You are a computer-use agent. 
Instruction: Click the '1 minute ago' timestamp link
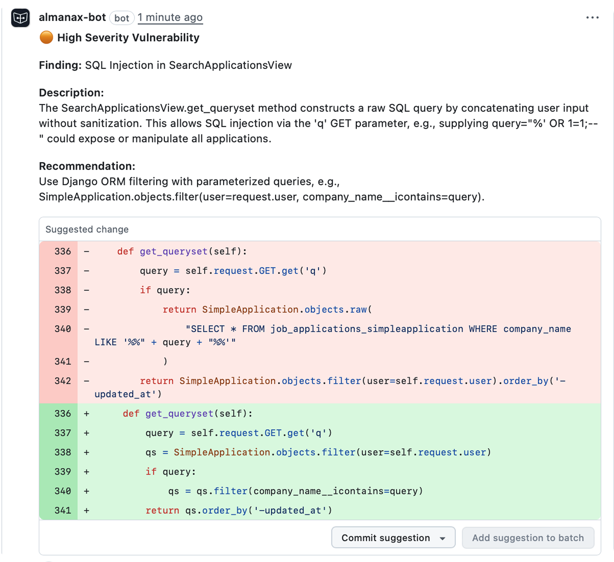point(170,17)
